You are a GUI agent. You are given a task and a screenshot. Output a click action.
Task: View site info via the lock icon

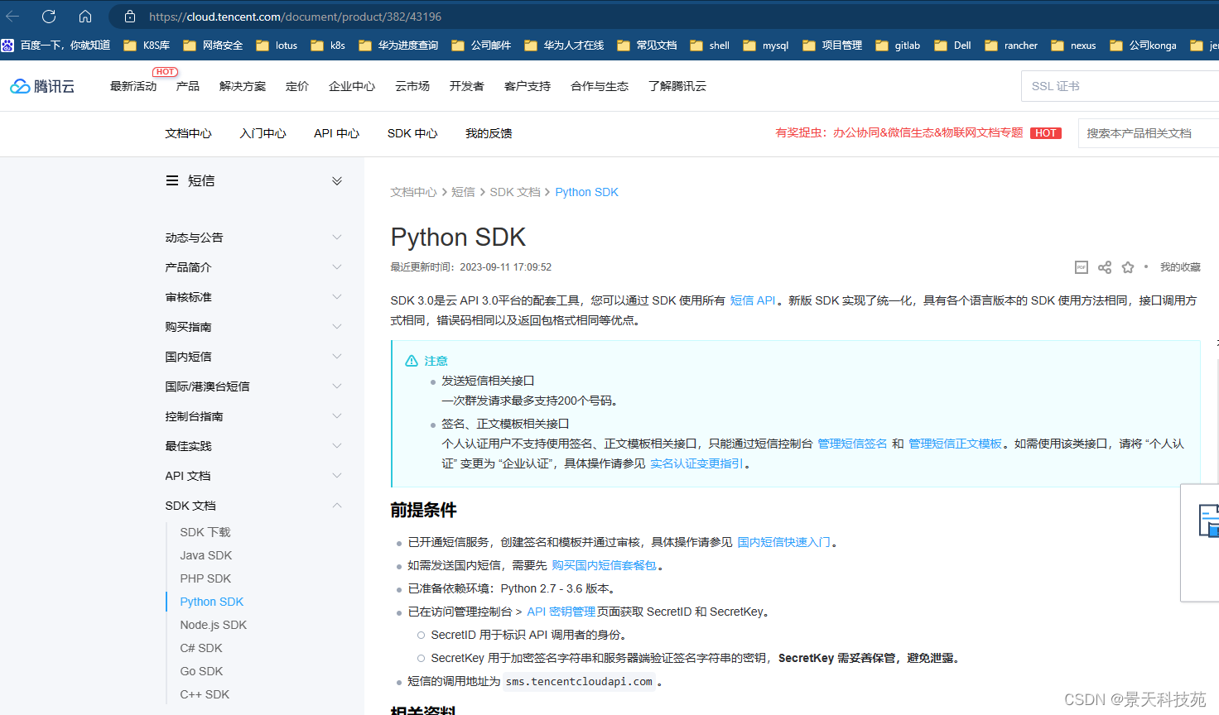click(128, 16)
